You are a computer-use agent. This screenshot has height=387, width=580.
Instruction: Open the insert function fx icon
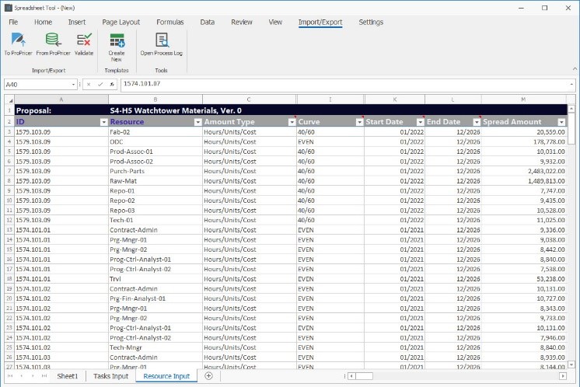112,84
